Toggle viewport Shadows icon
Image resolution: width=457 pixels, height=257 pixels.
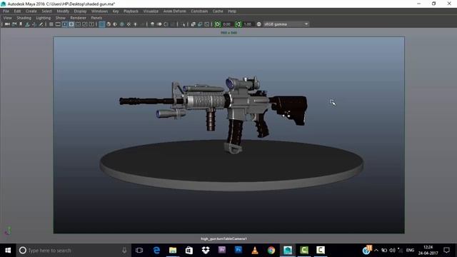tap(142, 24)
